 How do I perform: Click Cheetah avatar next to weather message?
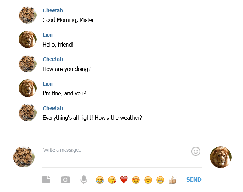pos(27,113)
